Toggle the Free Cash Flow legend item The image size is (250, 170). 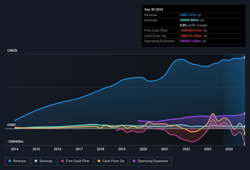click(75, 161)
